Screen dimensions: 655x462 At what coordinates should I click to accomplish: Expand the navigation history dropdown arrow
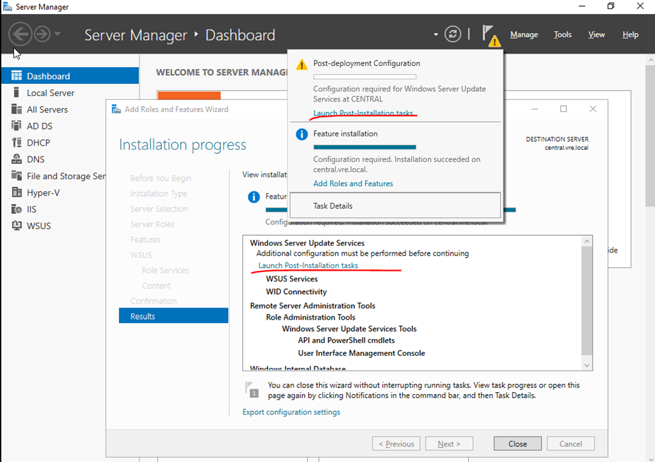pyautogui.click(x=58, y=34)
